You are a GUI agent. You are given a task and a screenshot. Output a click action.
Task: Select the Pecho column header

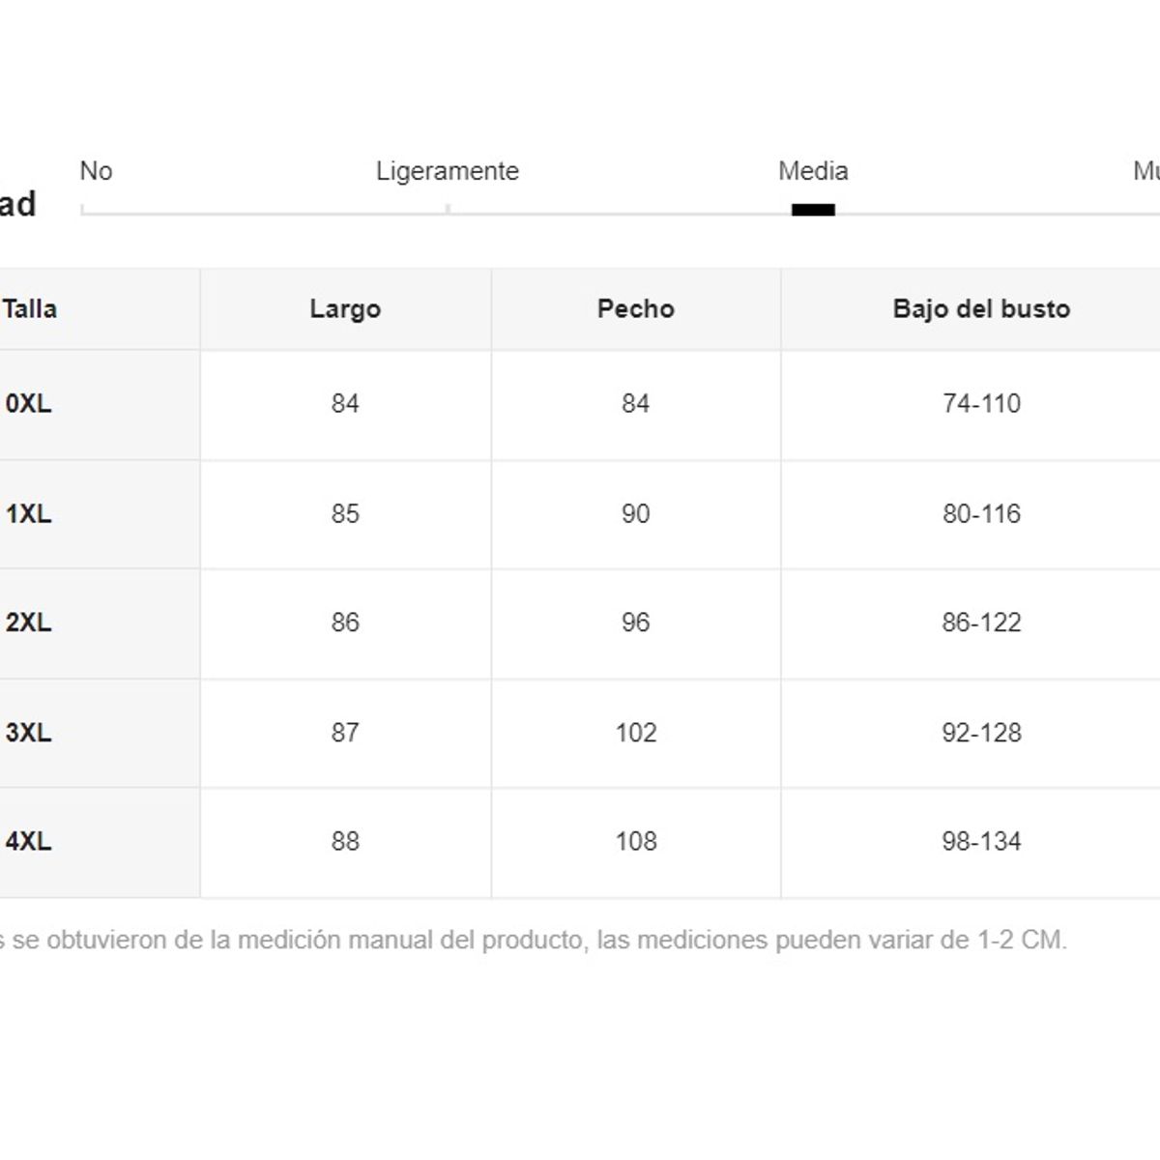(635, 309)
